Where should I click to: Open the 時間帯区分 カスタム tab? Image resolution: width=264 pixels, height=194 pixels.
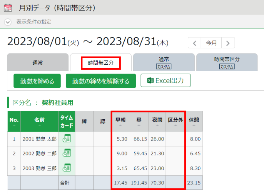click(x=227, y=62)
